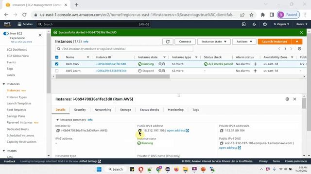Open public IPv4 open address link
This screenshot has height=174, width=311.
178,130
